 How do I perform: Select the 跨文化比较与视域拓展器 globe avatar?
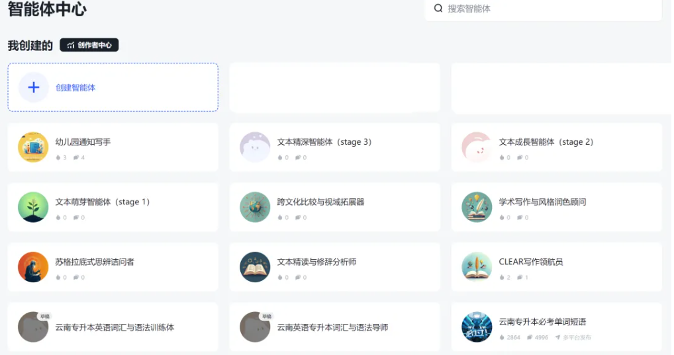pos(255,207)
